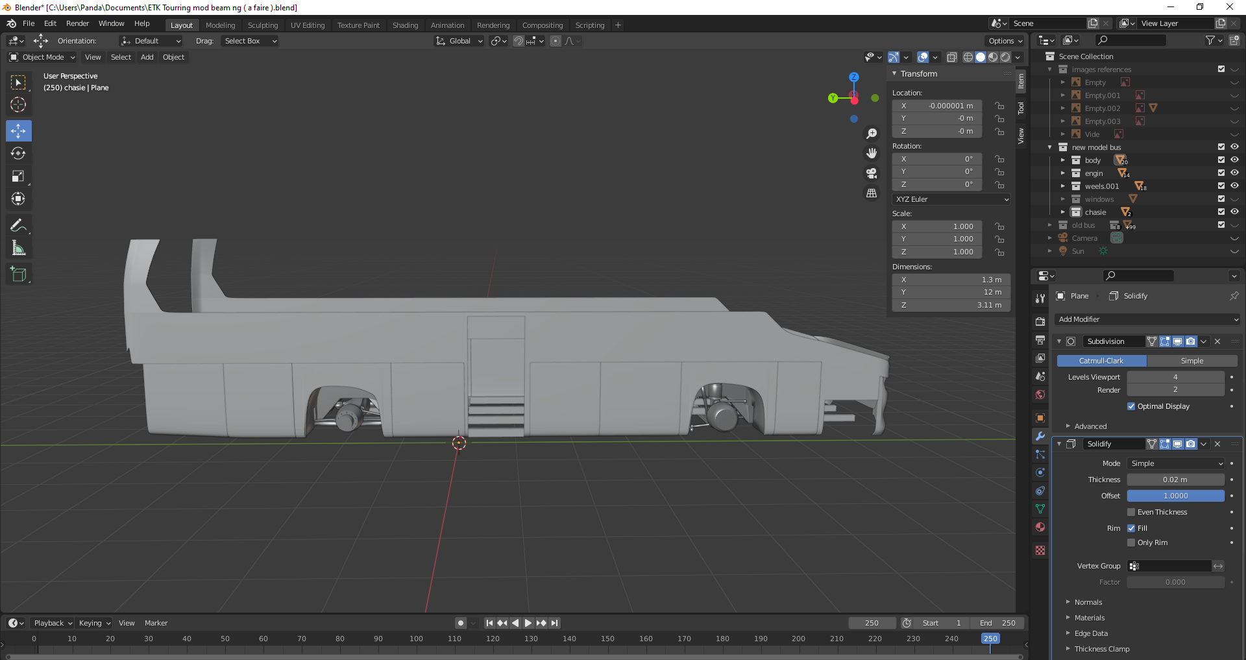The height and width of the screenshot is (660, 1246).
Task: Select the 3D Cursor tool
Action: 18,104
